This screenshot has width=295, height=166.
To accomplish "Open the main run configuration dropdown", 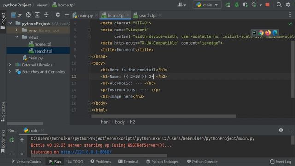I will pos(207,5).
